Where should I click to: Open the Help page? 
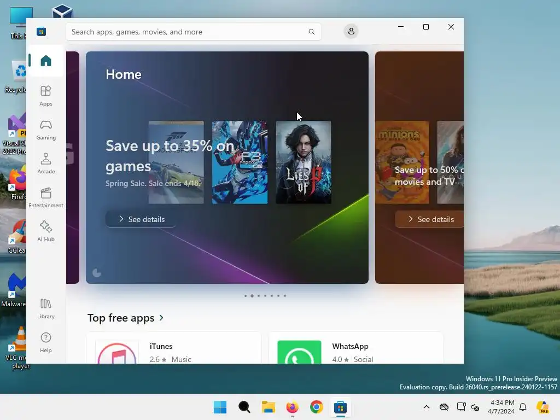46,342
